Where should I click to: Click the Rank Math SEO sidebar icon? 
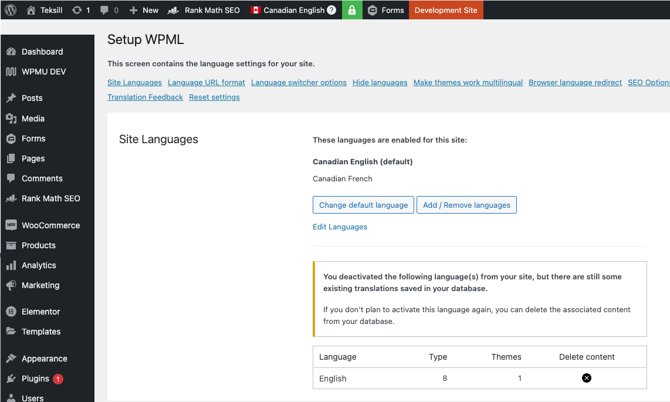click(11, 198)
